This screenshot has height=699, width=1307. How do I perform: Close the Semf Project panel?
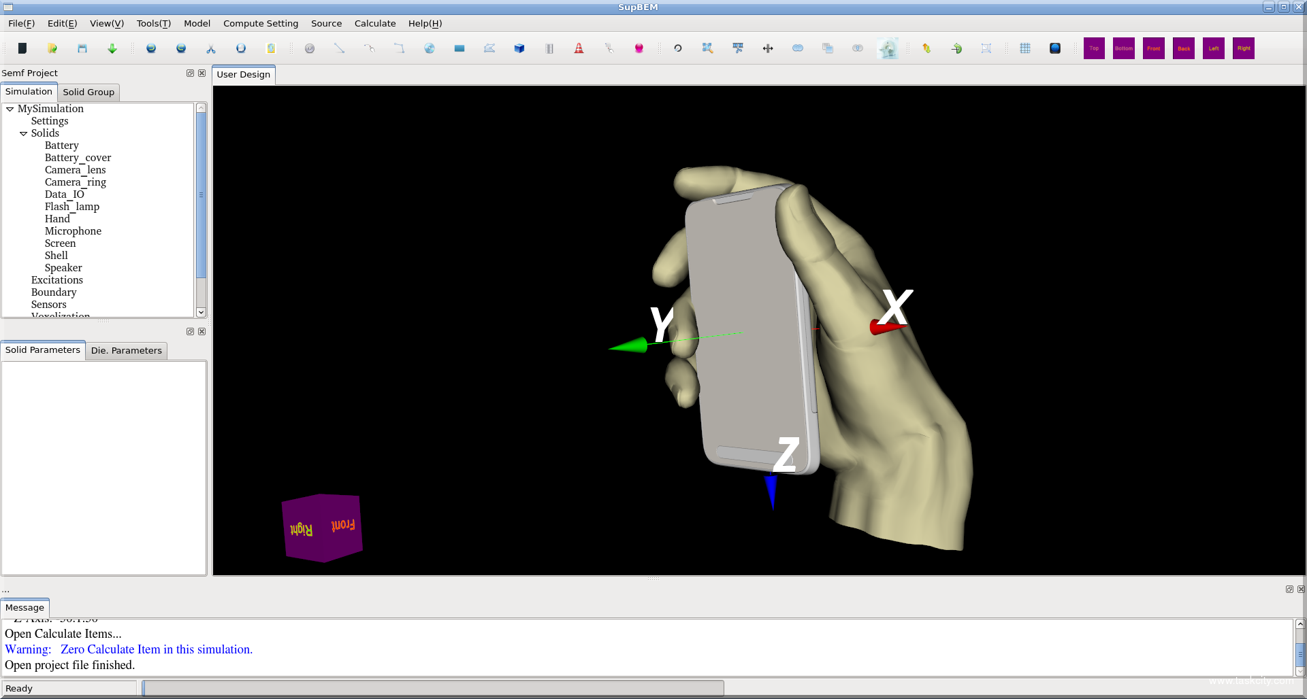coord(202,73)
